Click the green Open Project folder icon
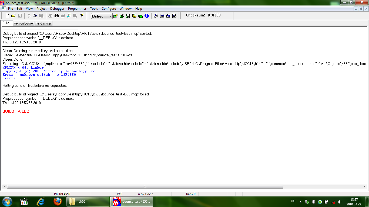Viewport: 369px width, 207px height. pos(122,16)
